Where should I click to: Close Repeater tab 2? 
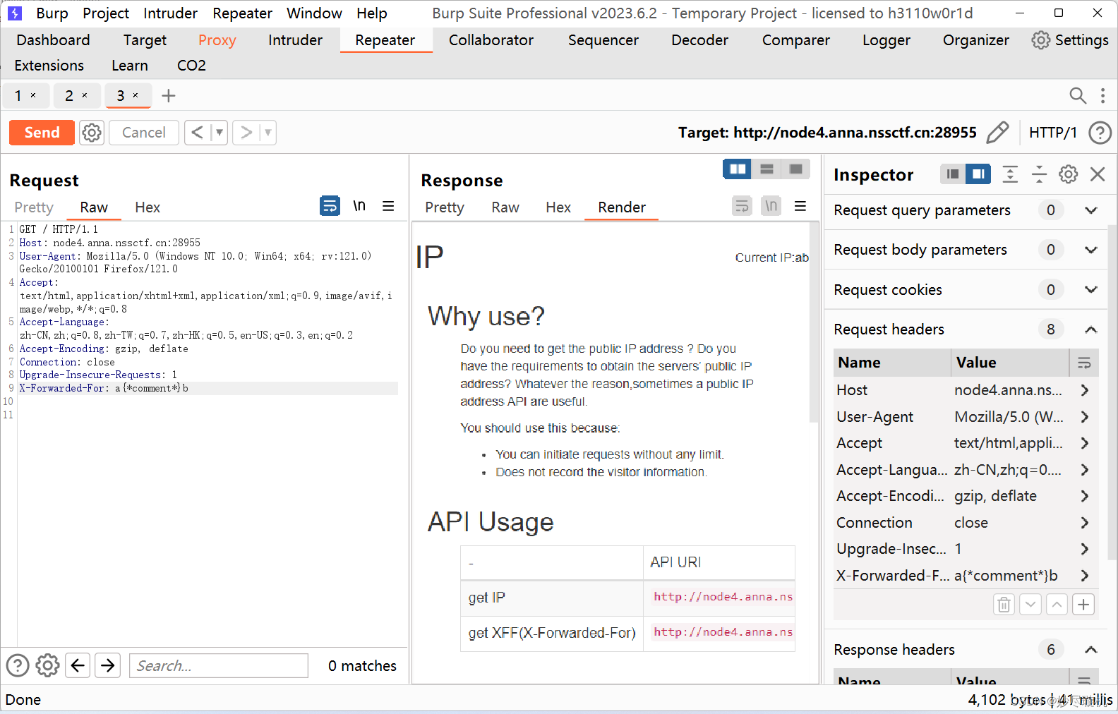(85, 95)
